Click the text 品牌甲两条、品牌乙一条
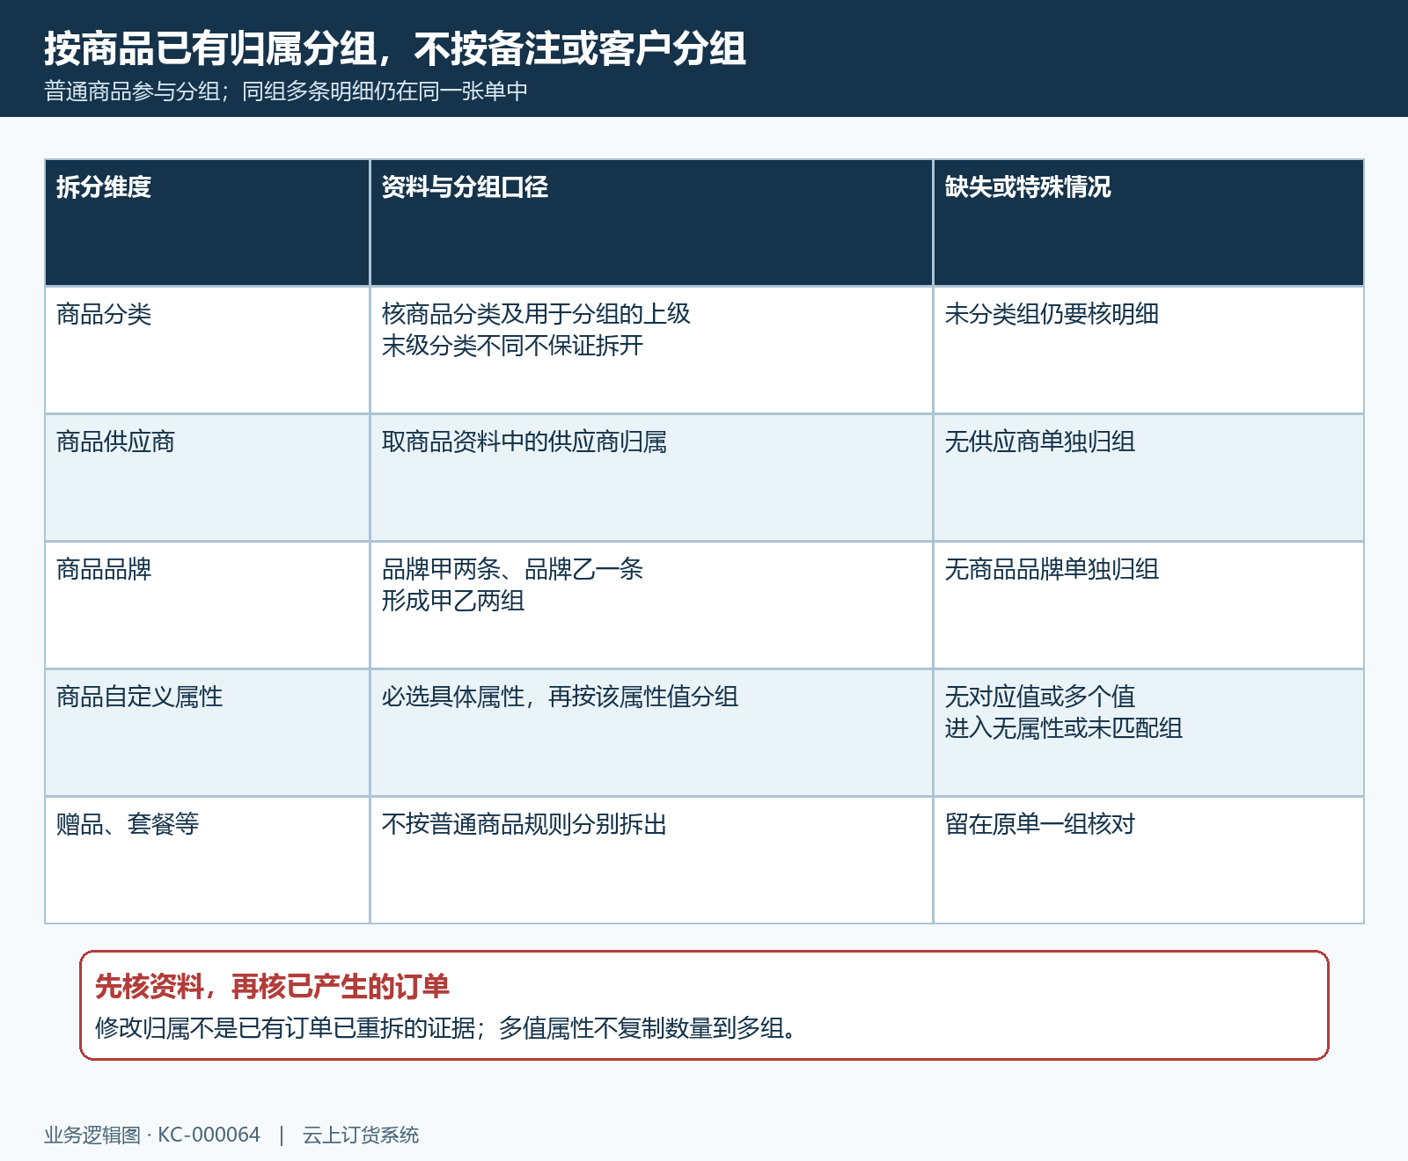 pos(512,569)
